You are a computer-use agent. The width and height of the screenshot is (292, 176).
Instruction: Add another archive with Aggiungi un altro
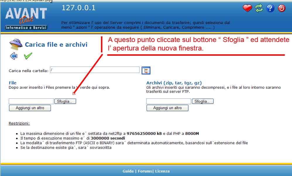point(167,108)
